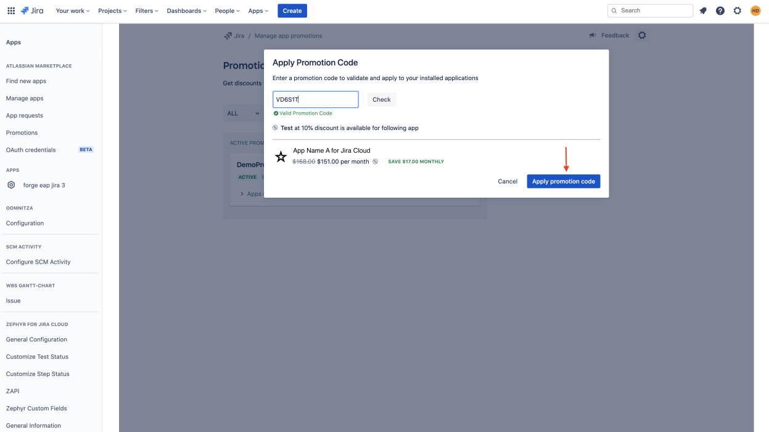Click the Search box in header
This screenshot has height=432, width=769.
tap(650, 10)
